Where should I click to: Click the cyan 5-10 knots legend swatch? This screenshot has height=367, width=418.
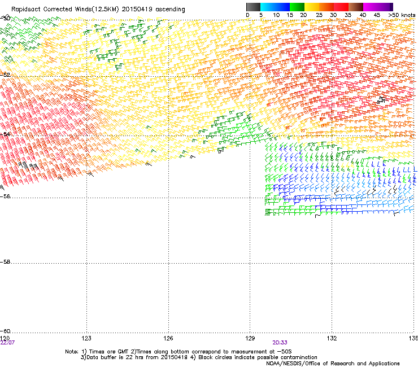point(268,7)
